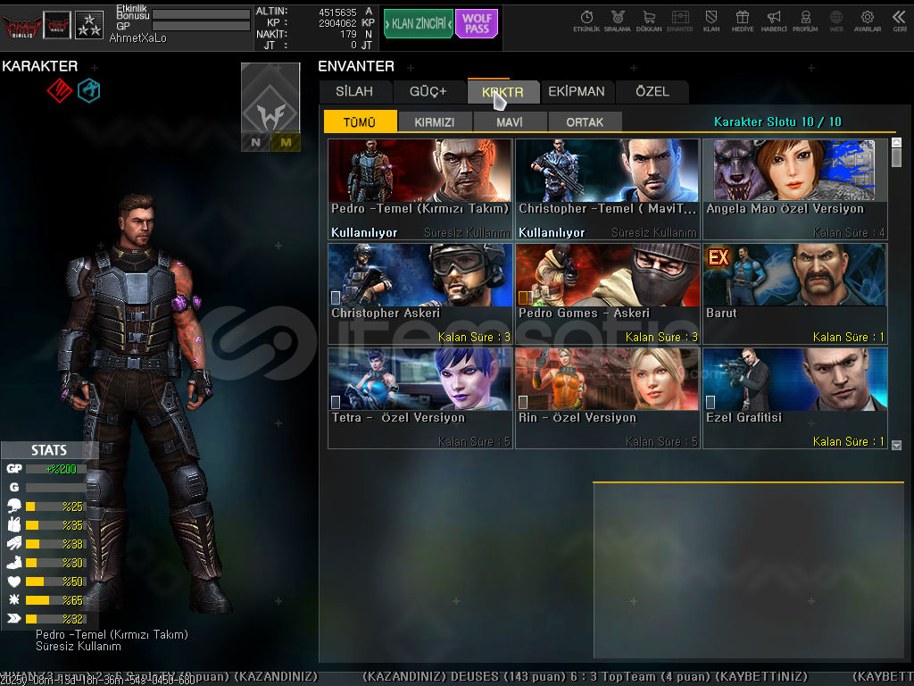
Task: Click the inventory scrollbar up arrow
Action: coord(896,142)
